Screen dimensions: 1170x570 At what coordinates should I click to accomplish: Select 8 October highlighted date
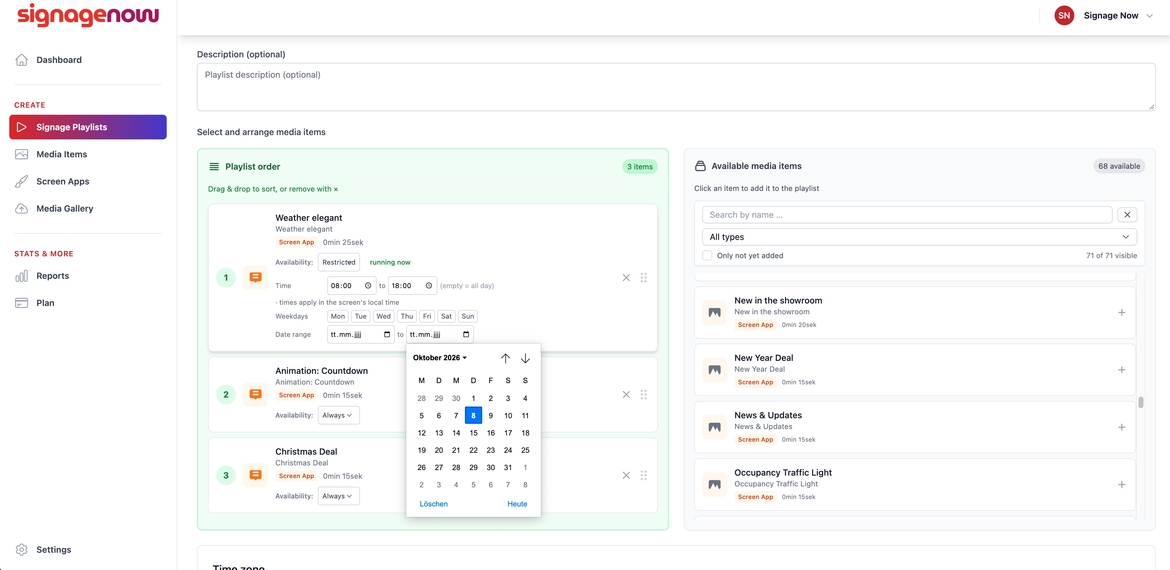tap(473, 415)
